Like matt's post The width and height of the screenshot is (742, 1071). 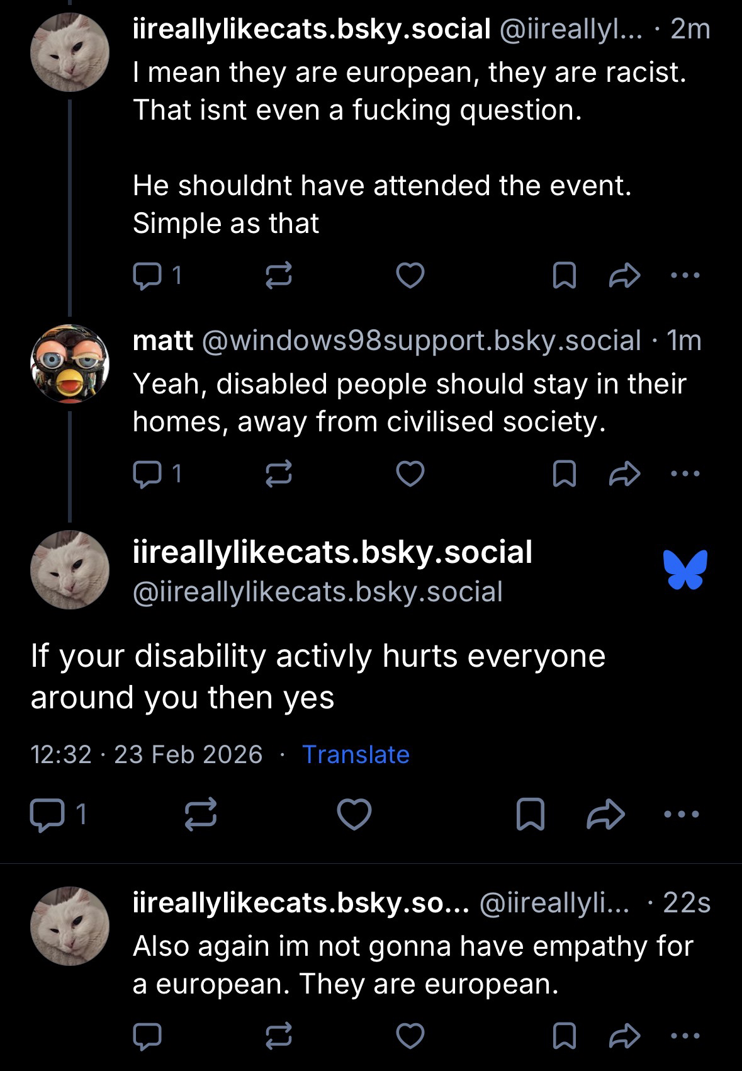pos(410,474)
